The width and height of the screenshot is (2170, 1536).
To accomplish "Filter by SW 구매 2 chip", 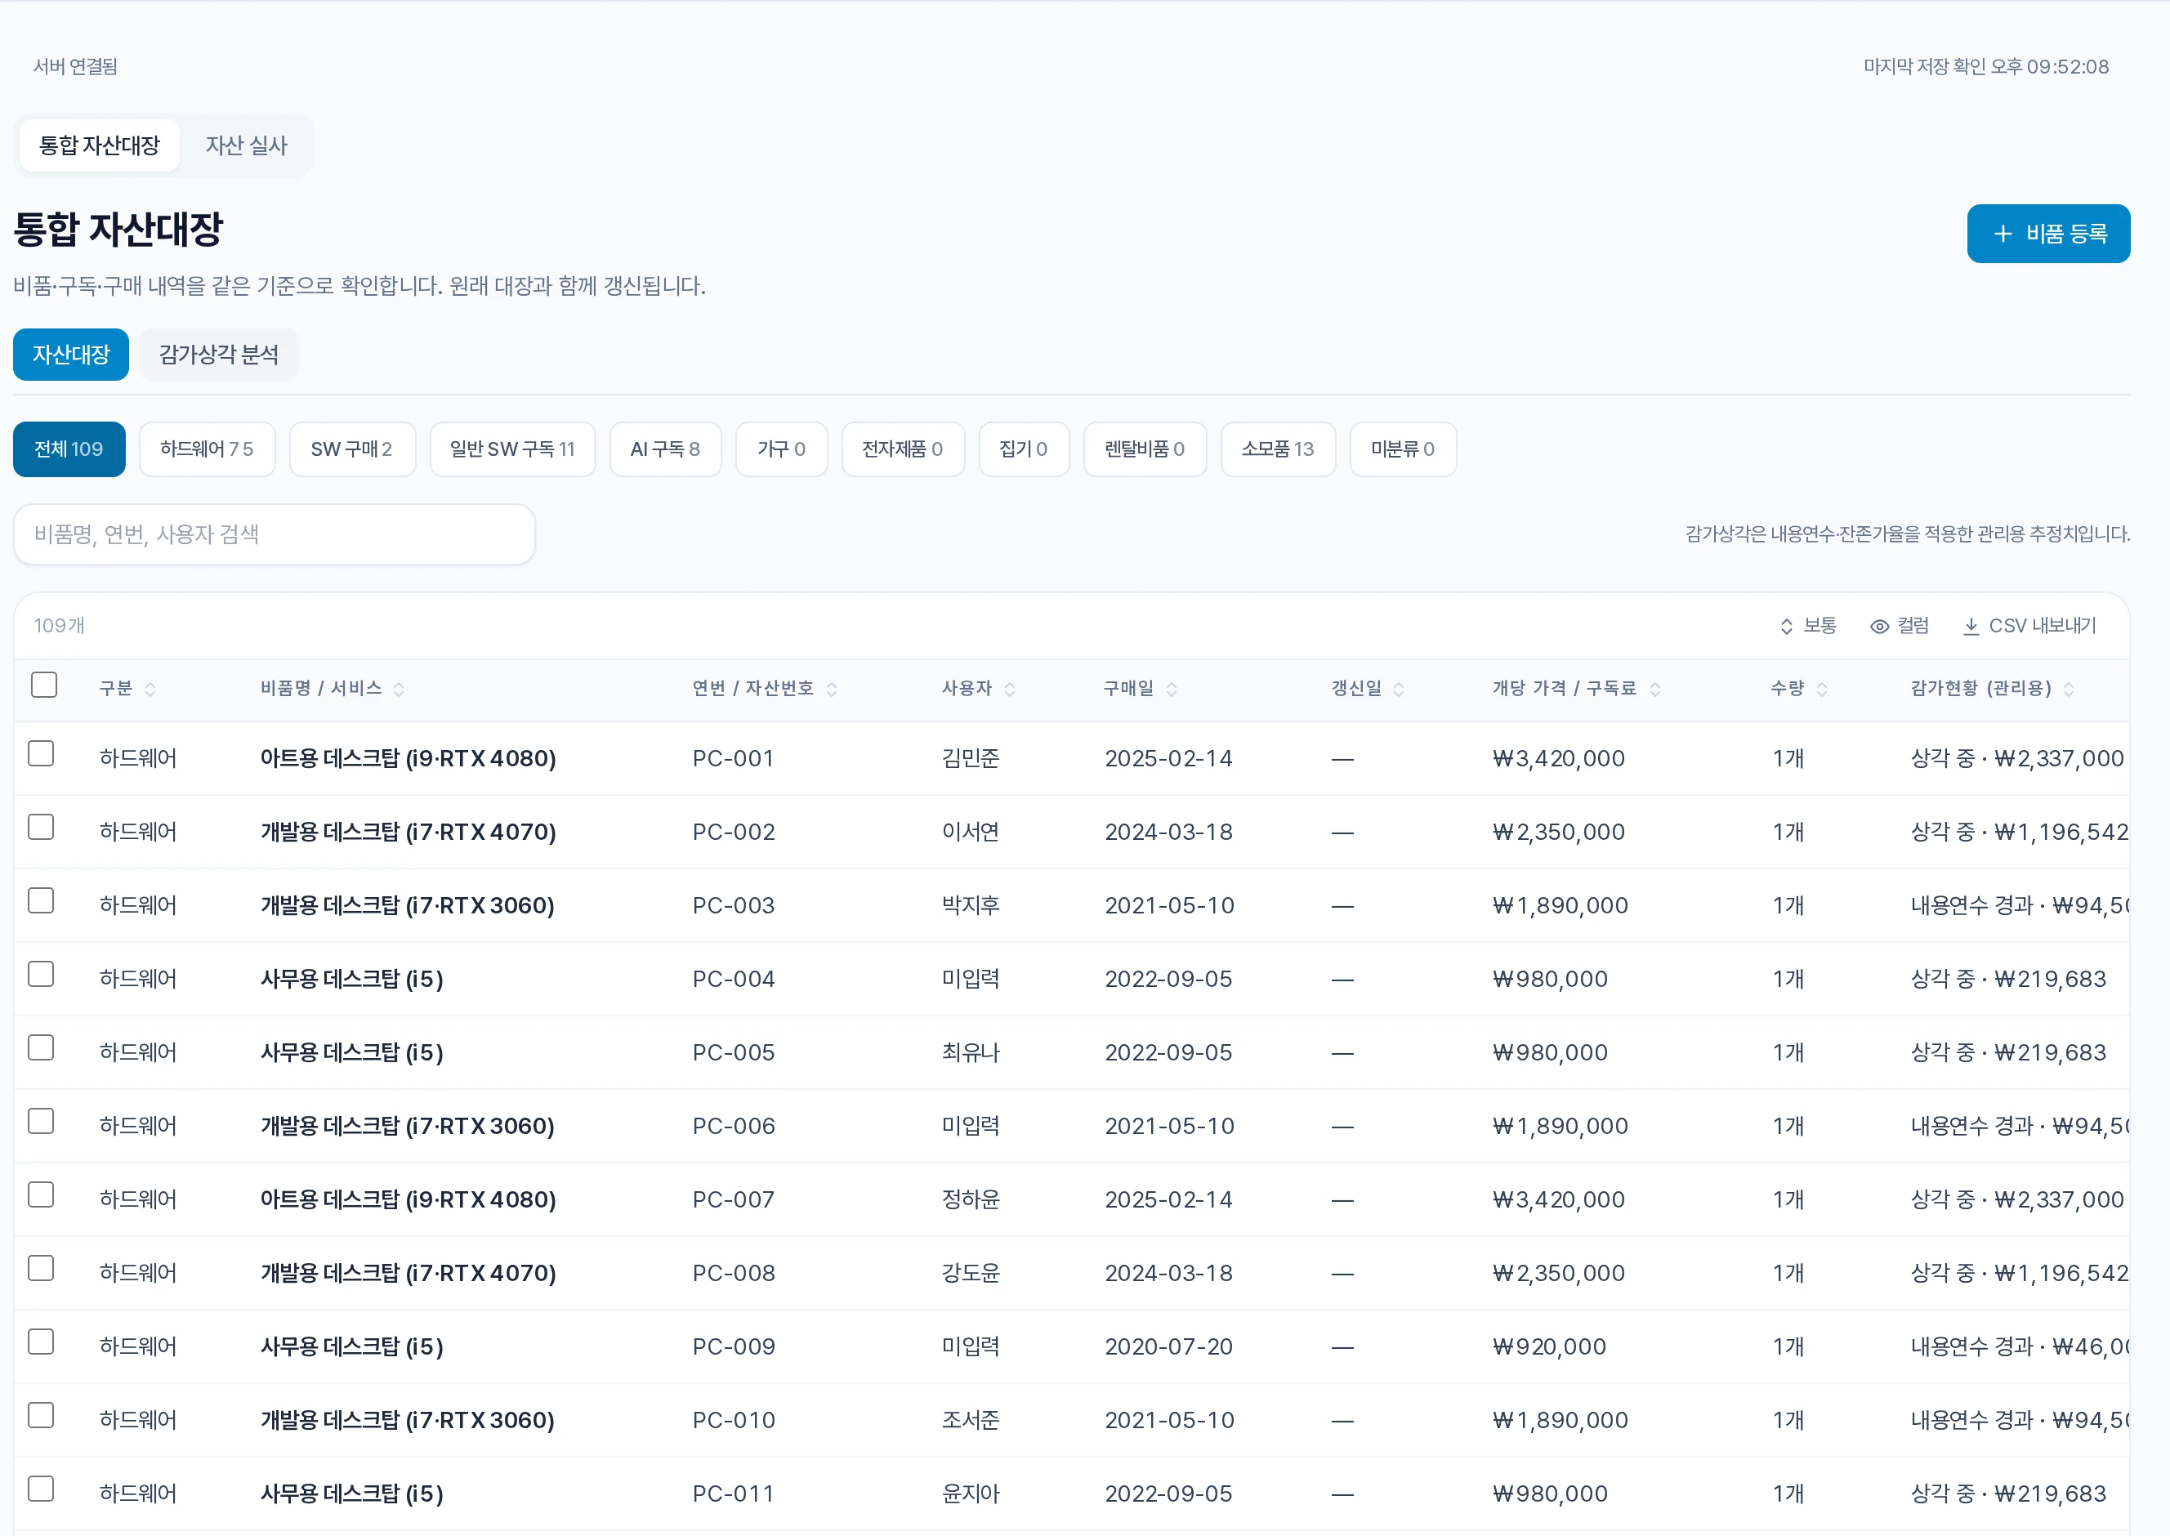I will pyautogui.click(x=352, y=449).
